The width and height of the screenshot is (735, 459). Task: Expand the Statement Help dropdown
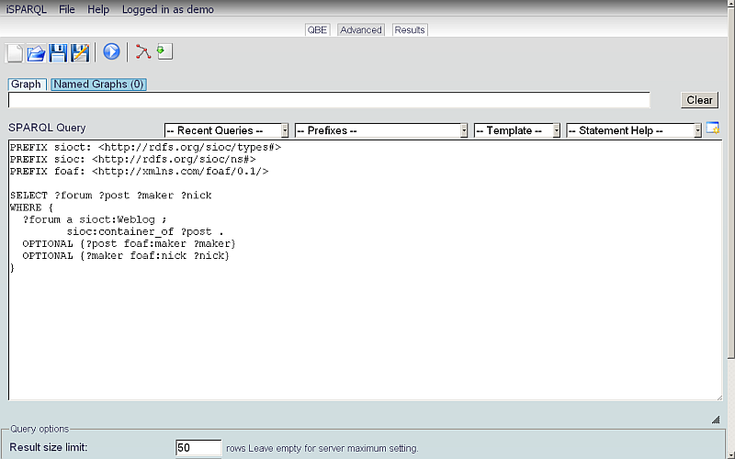click(x=634, y=130)
